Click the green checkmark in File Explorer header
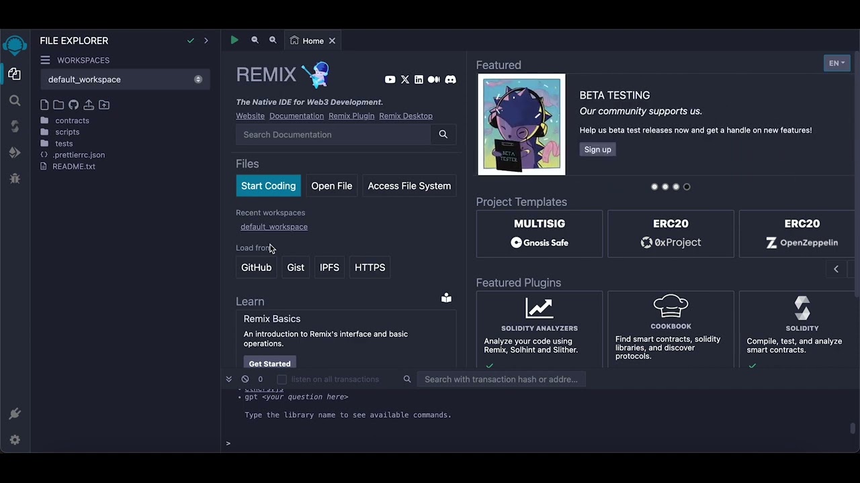The width and height of the screenshot is (860, 483). click(x=191, y=40)
